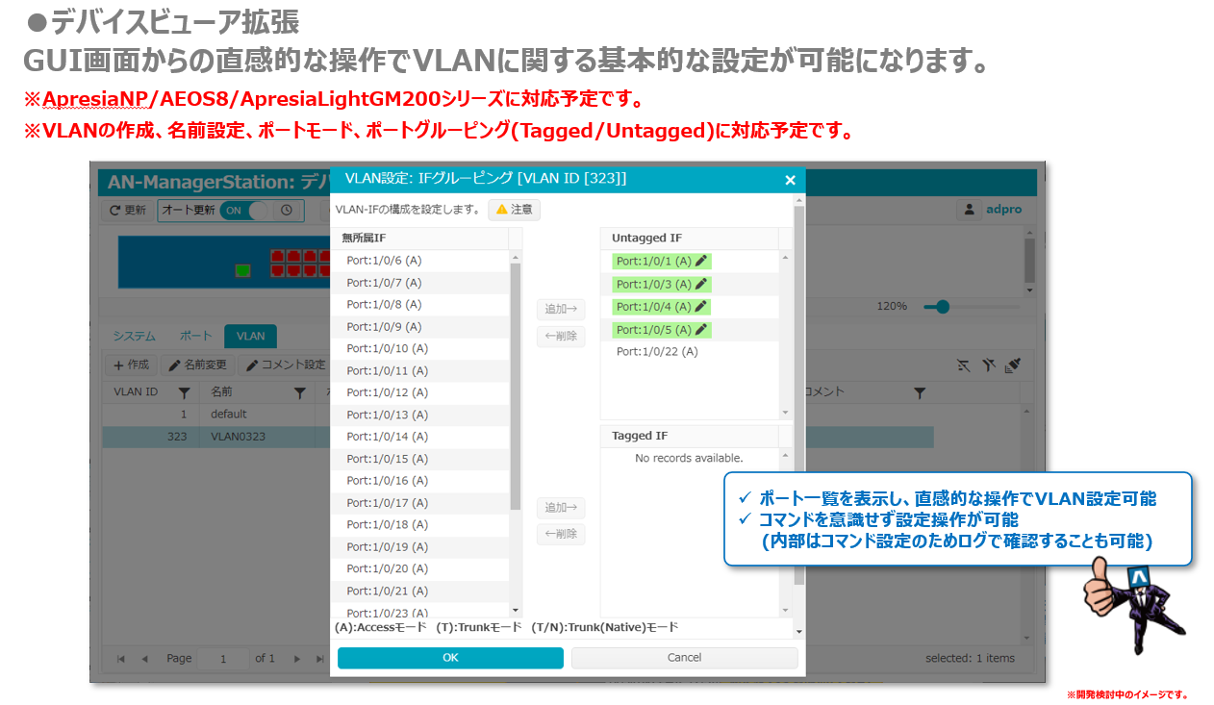The height and width of the screenshot is (705, 1214).
Task: Adjust the 120% zoom slider handle
Action: point(943,306)
